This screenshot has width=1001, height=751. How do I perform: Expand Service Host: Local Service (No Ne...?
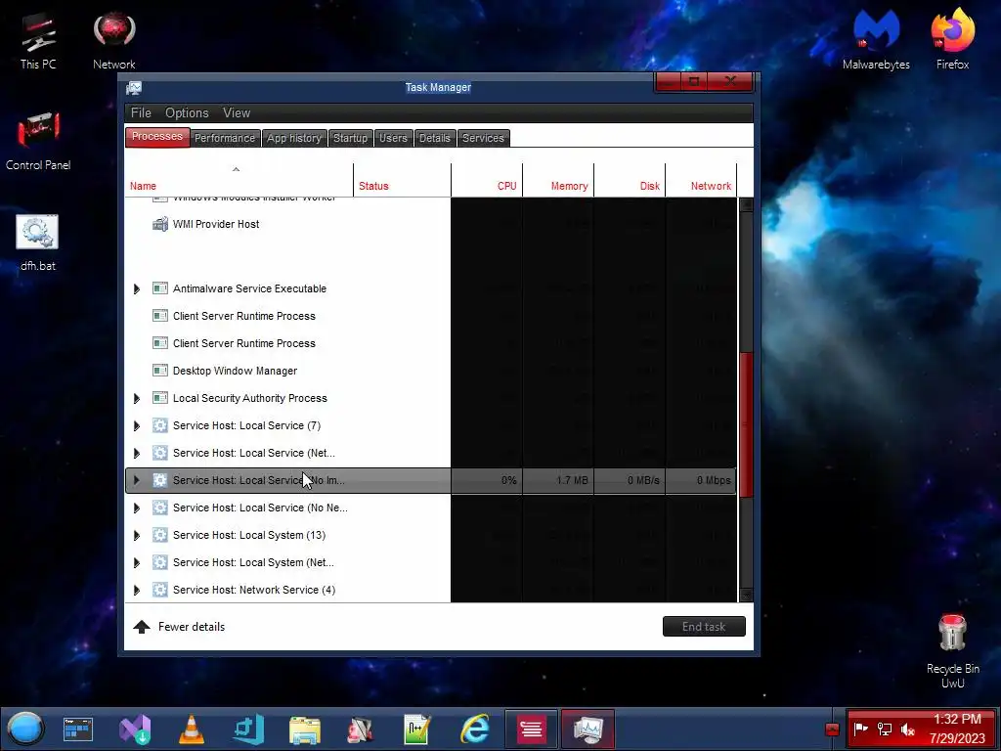point(137,508)
